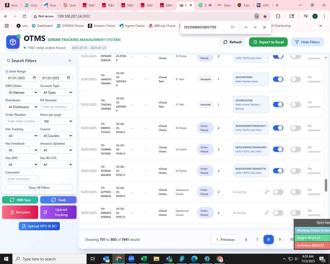The image size is (330, 264).
Task: Go to next find-in-page match
Action: [255, 27]
